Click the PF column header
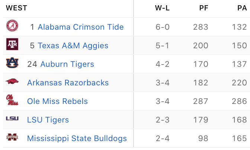Viewport: 250px width, 150px height. coord(204,8)
